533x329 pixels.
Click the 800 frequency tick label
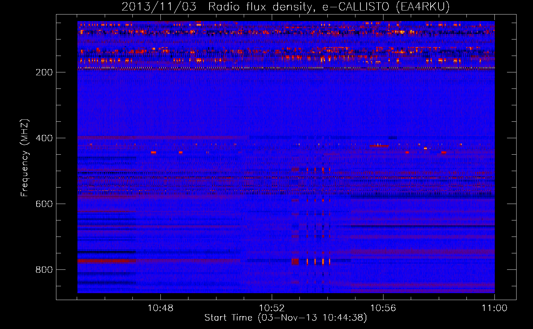click(44, 270)
